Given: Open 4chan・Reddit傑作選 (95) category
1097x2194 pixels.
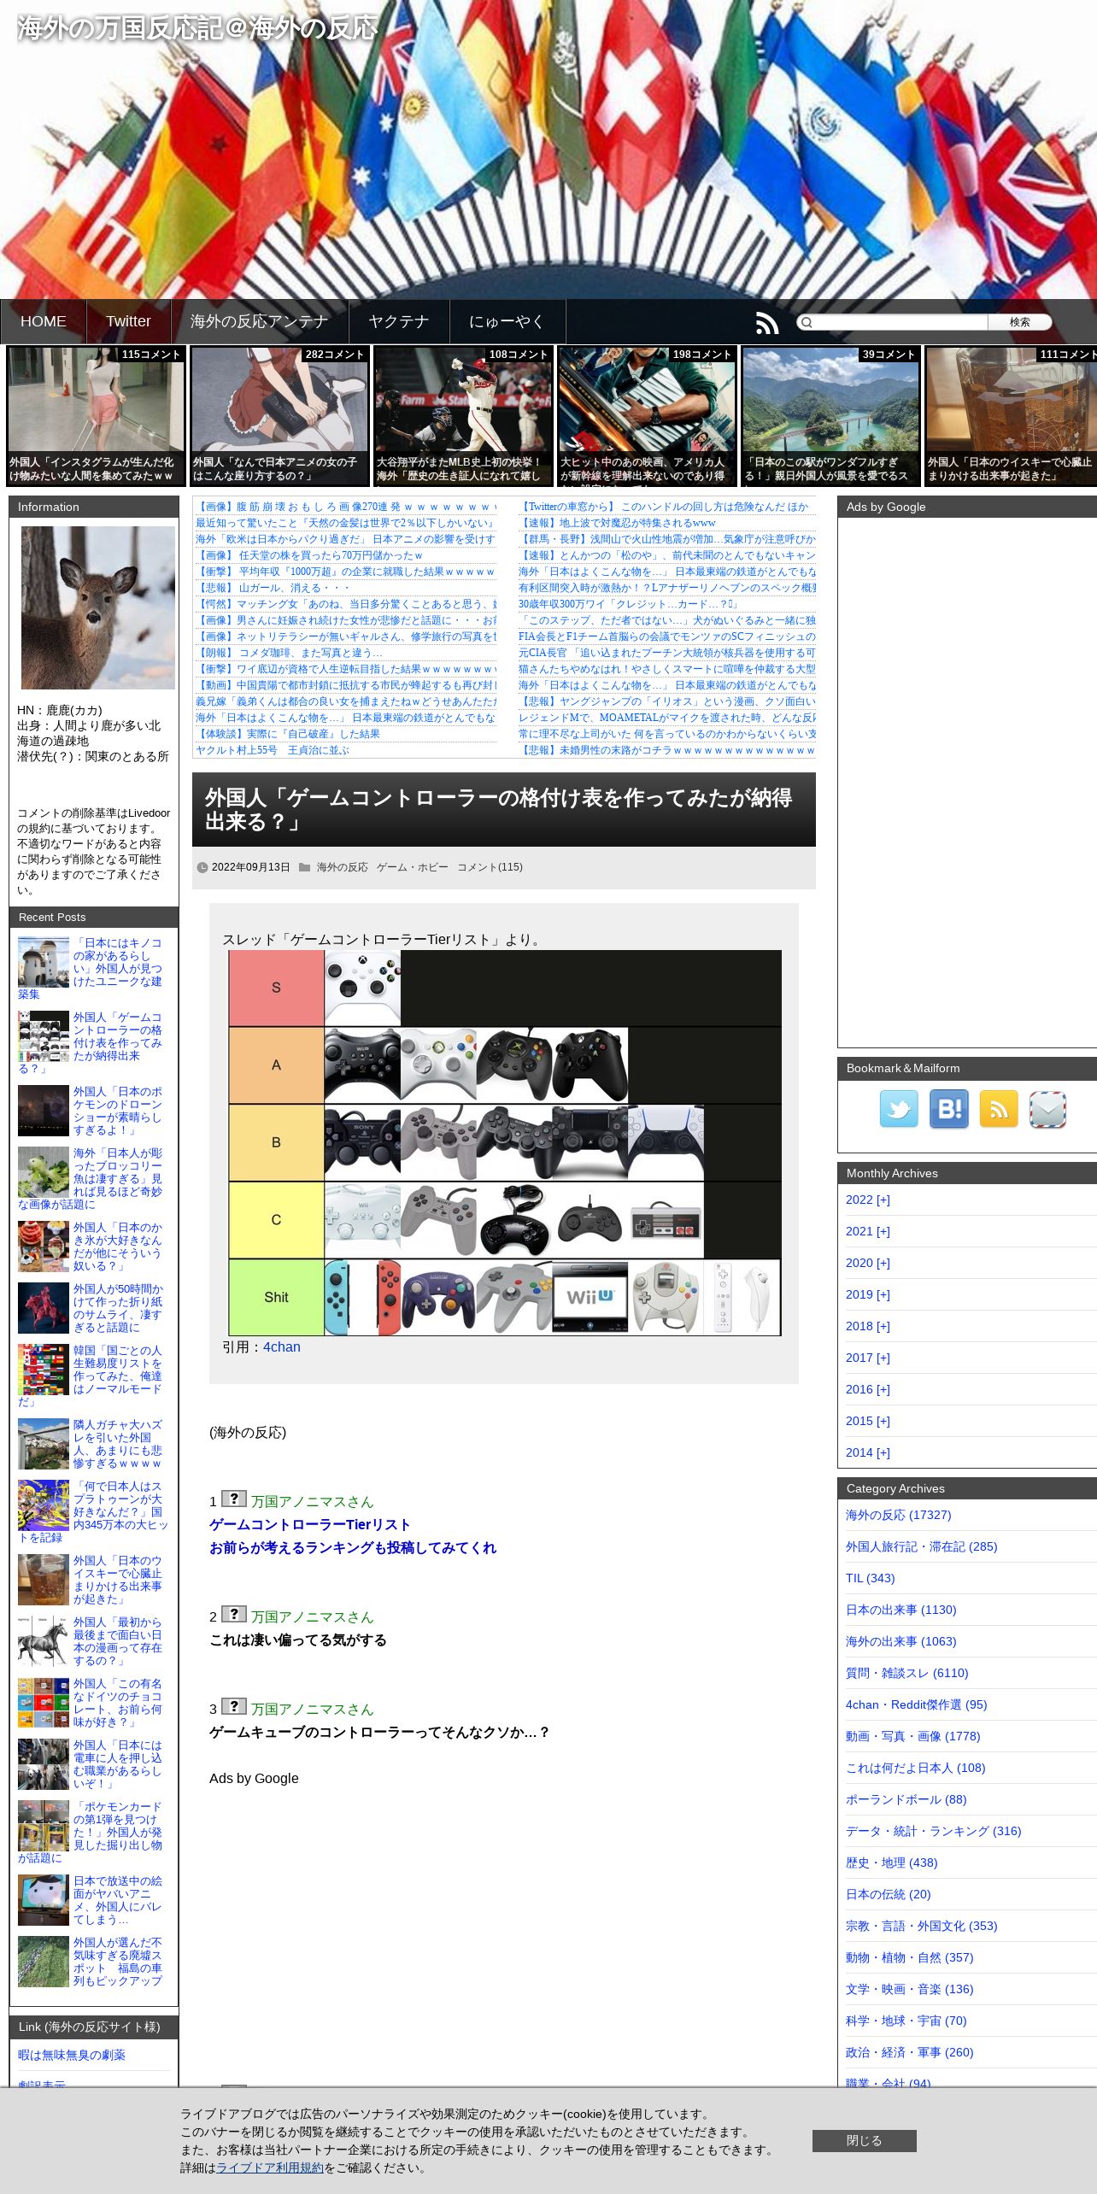Looking at the screenshot, I should 916,1704.
